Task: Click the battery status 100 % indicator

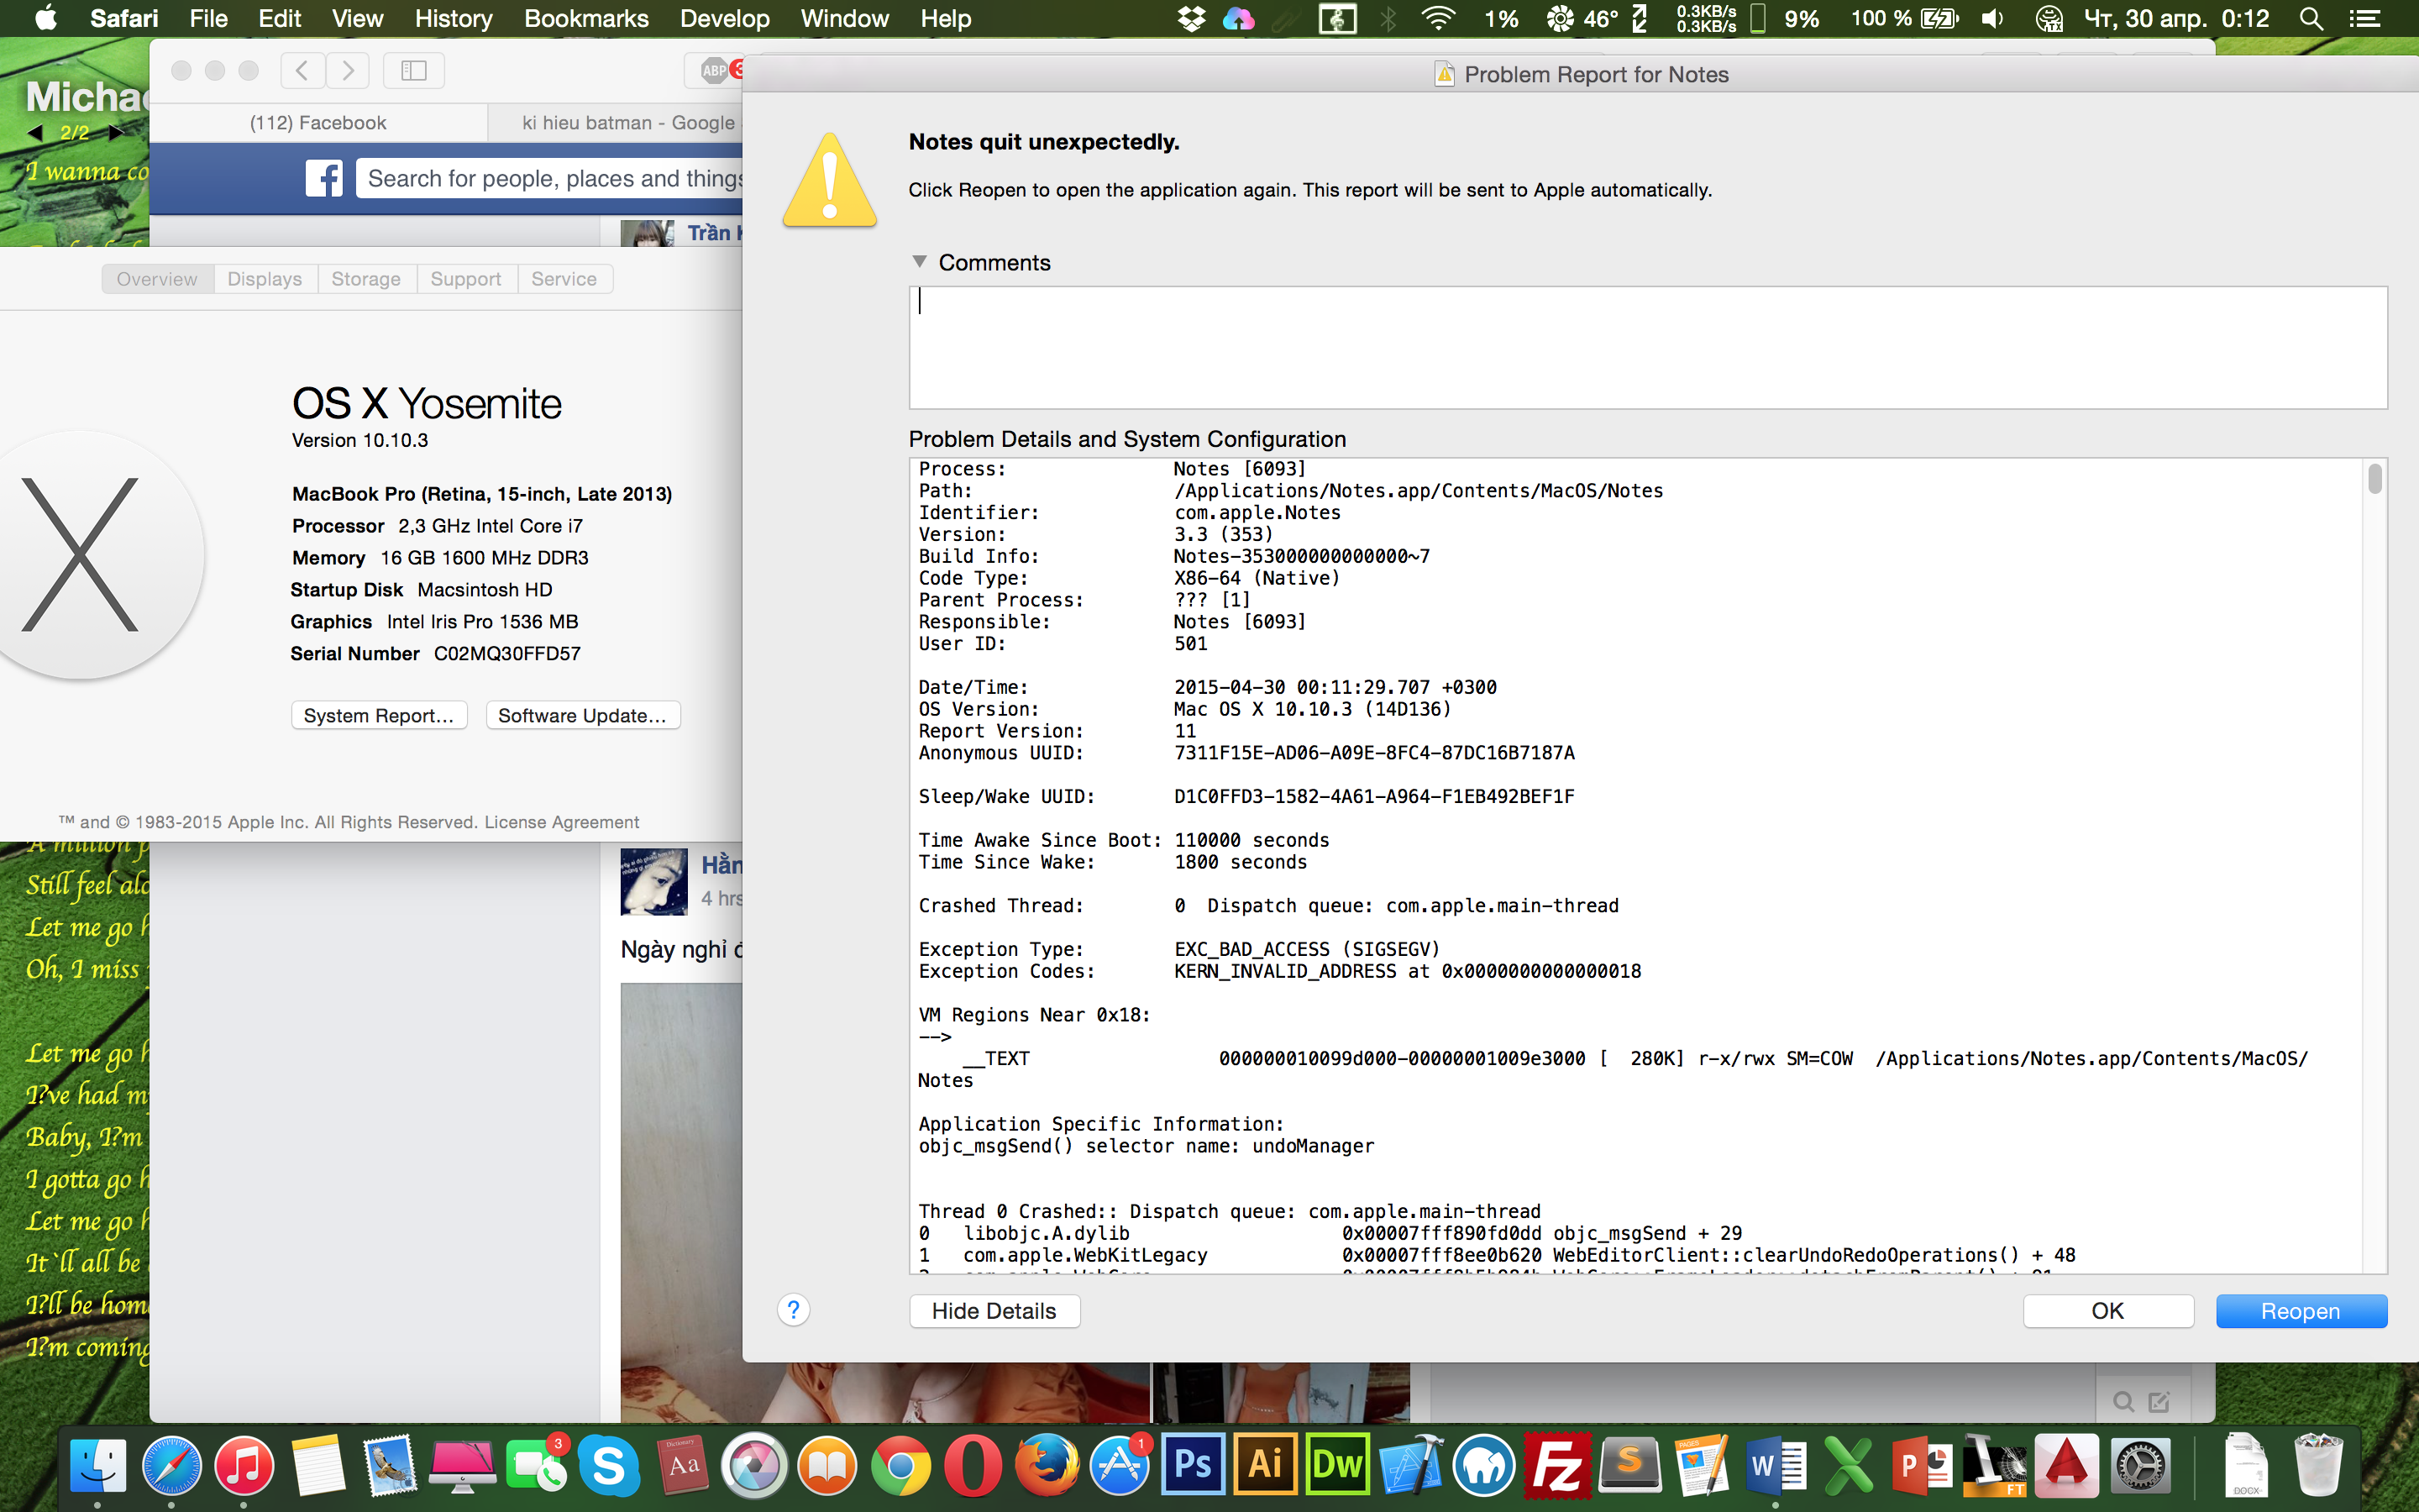Action: click(1905, 19)
